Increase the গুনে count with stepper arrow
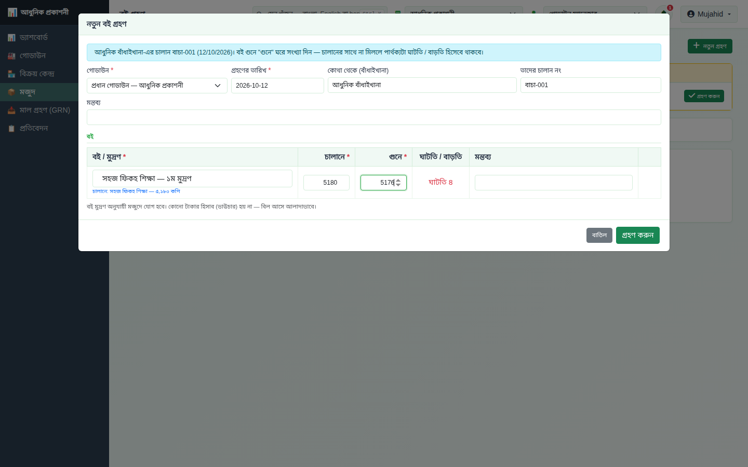 (x=398, y=180)
